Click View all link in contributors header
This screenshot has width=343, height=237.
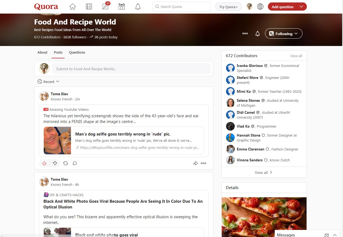coord(296,56)
